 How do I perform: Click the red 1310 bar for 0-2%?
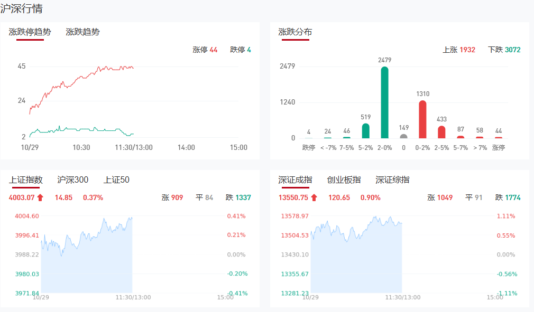[422, 119]
